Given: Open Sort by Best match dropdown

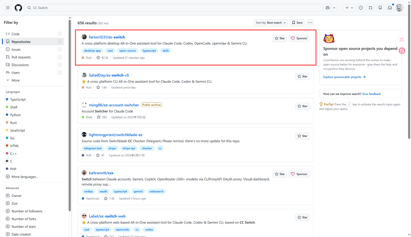Looking at the screenshot, I should coord(271,23).
